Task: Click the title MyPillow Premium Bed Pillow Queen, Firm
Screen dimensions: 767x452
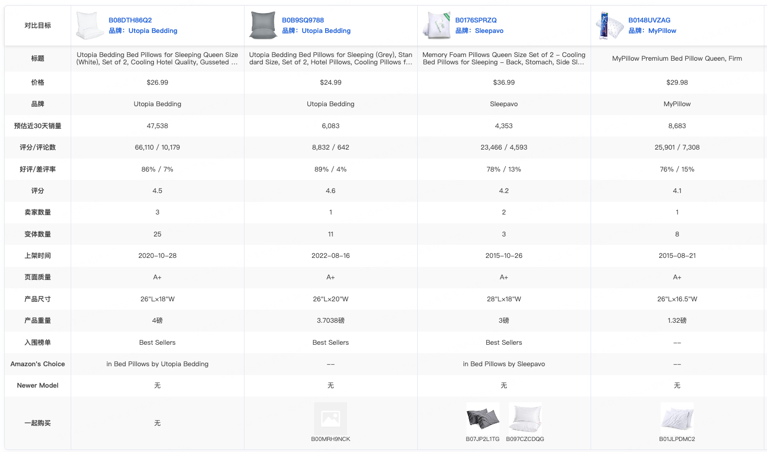Action: point(677,59)
